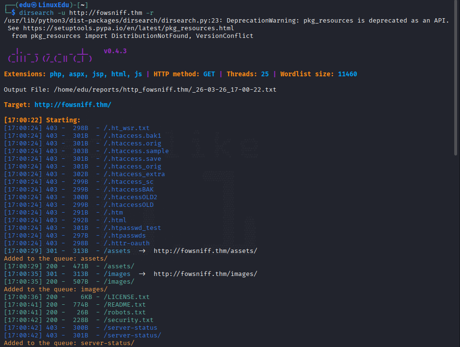460x347 pixels.
Task: Click the /assets path in the 301 line
Action: pos(117,251)
